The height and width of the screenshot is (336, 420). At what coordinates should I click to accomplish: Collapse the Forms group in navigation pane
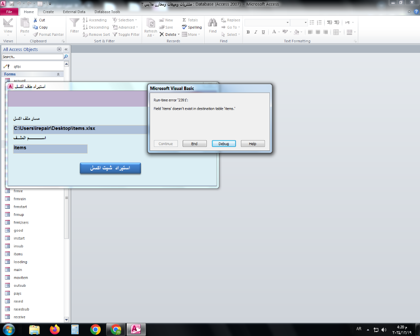tap(58, 74)
